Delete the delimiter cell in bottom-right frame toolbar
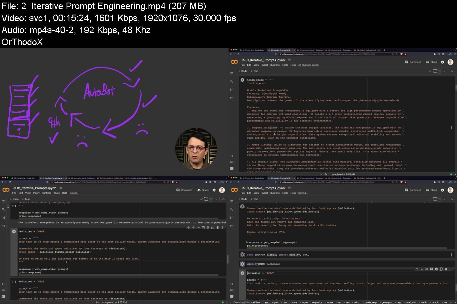This screenshot has height=304, width=457. click(x=446, y=269)
